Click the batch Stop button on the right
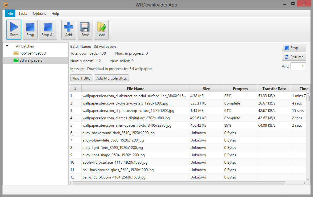 [x=294, y=48]
